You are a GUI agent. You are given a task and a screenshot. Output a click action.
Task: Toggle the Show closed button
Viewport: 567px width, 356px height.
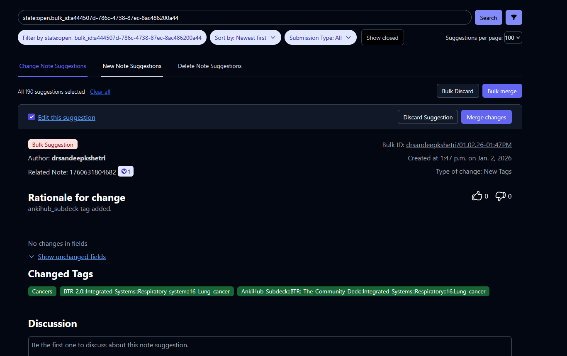382,38
